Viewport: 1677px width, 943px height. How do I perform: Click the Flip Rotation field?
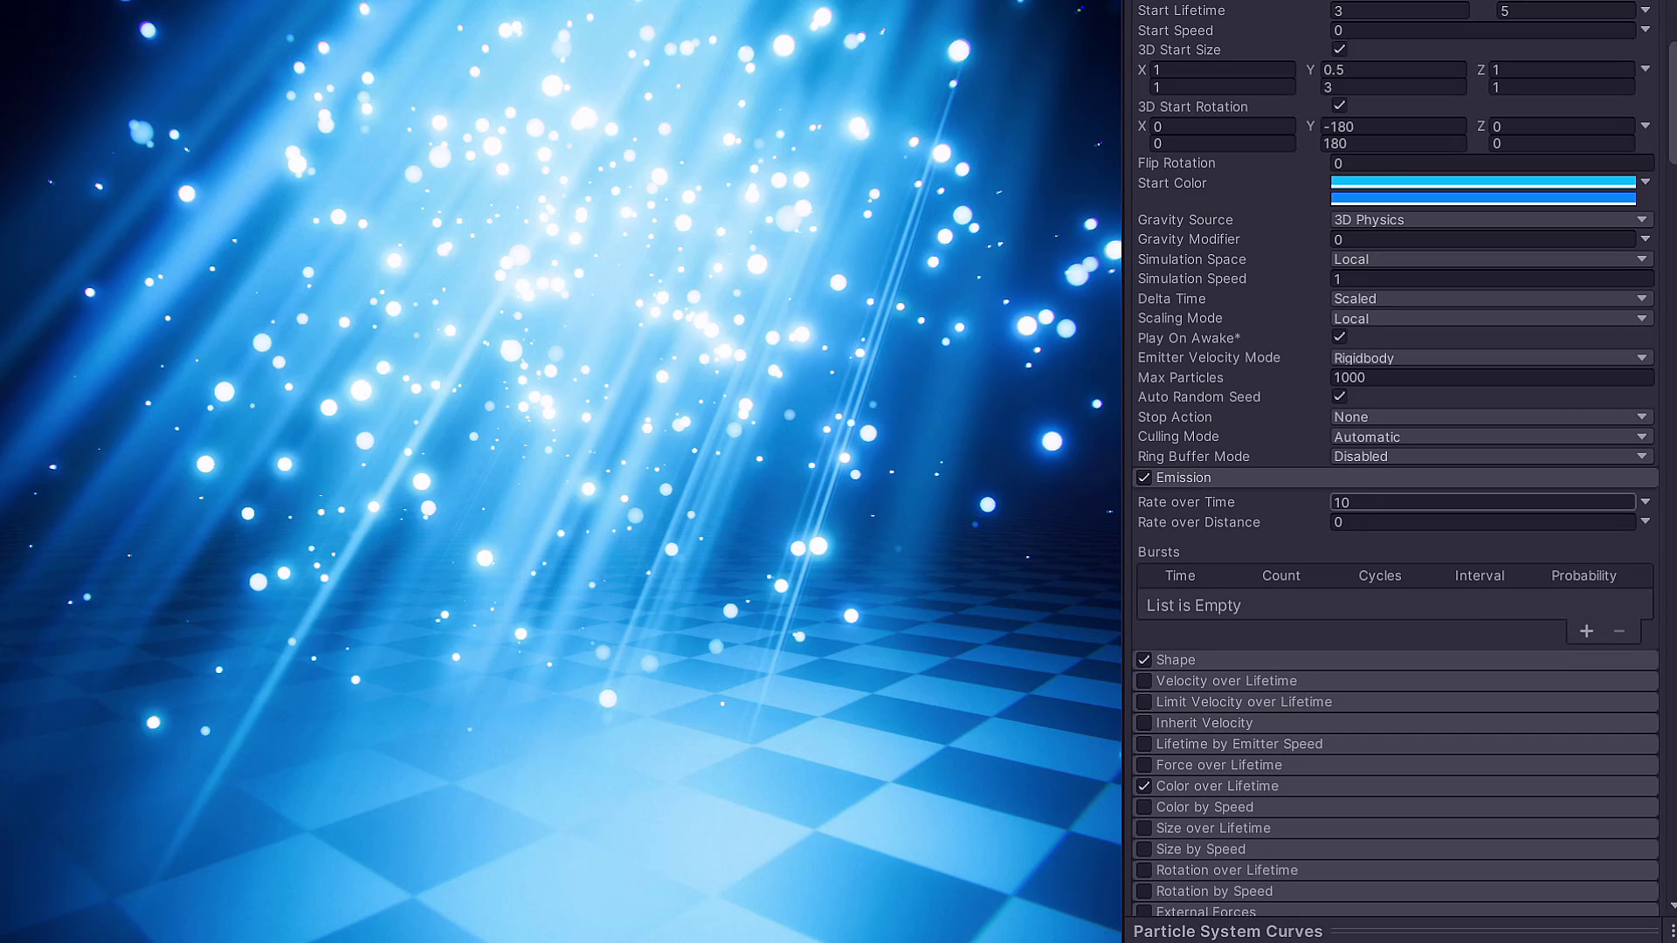(1492, 163)
